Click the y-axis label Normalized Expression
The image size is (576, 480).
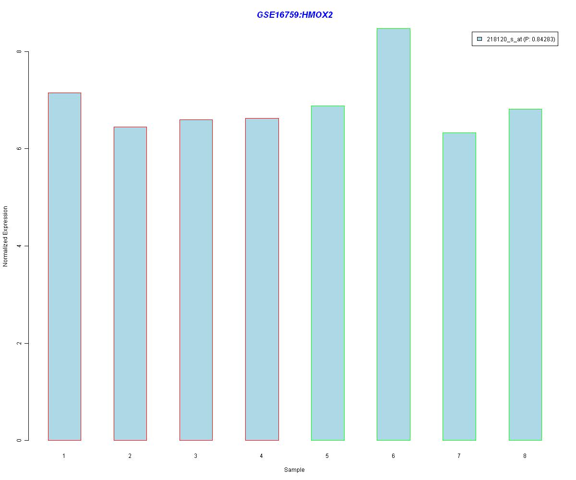coord(5,236)
